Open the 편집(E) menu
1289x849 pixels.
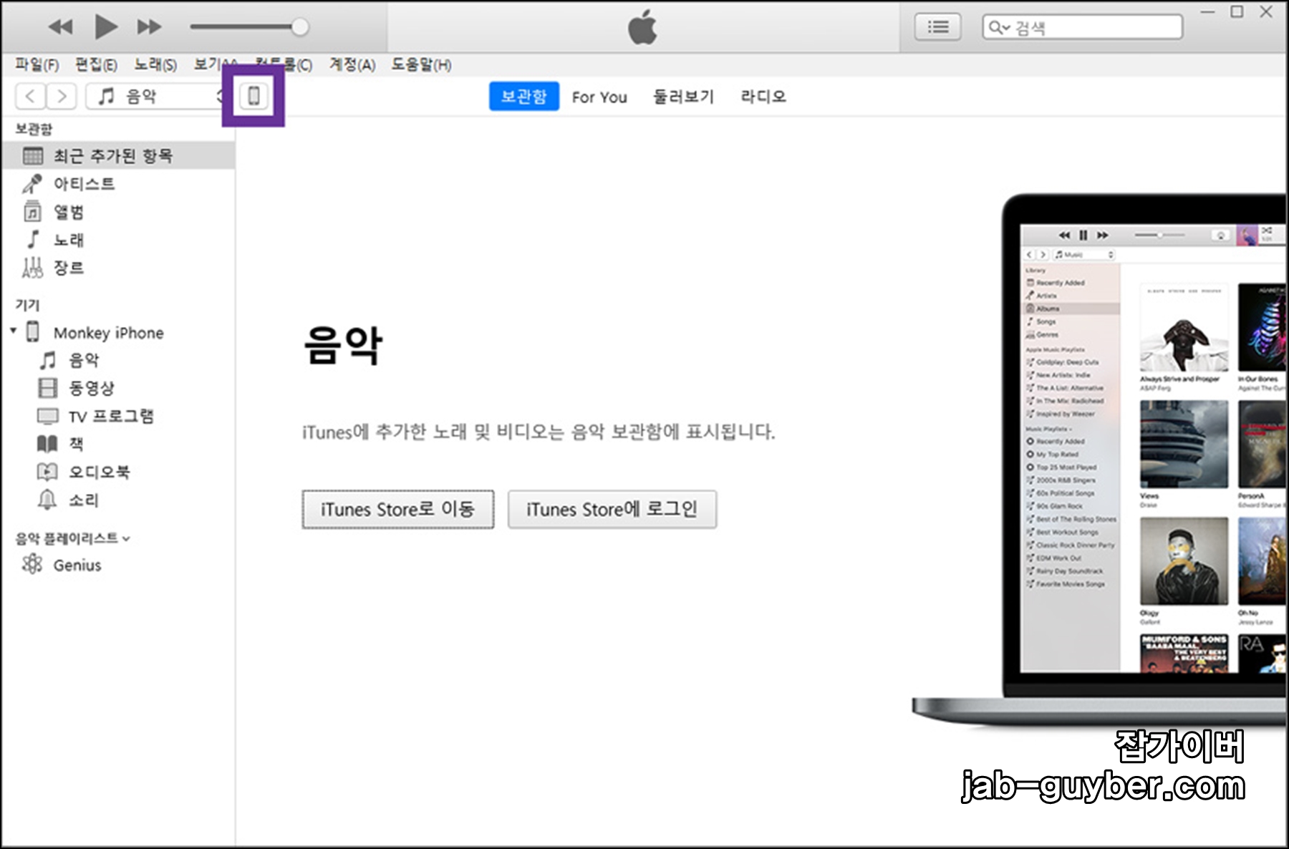[96, 64]
